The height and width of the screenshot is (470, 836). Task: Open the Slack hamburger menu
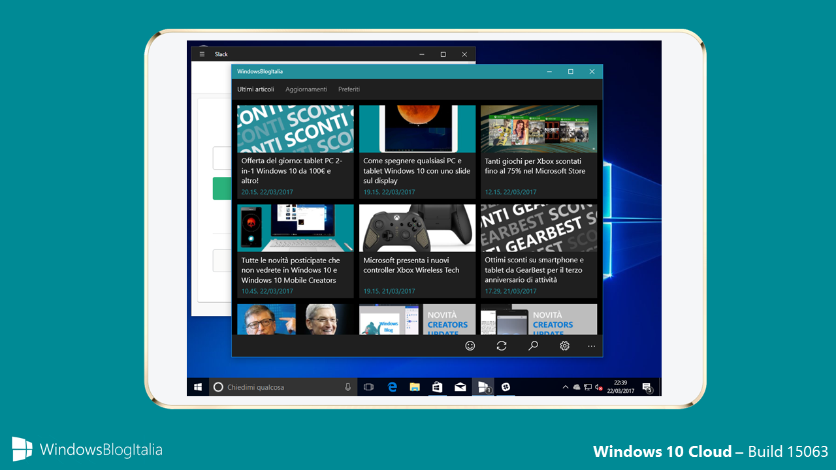click(x=202, y=54)
